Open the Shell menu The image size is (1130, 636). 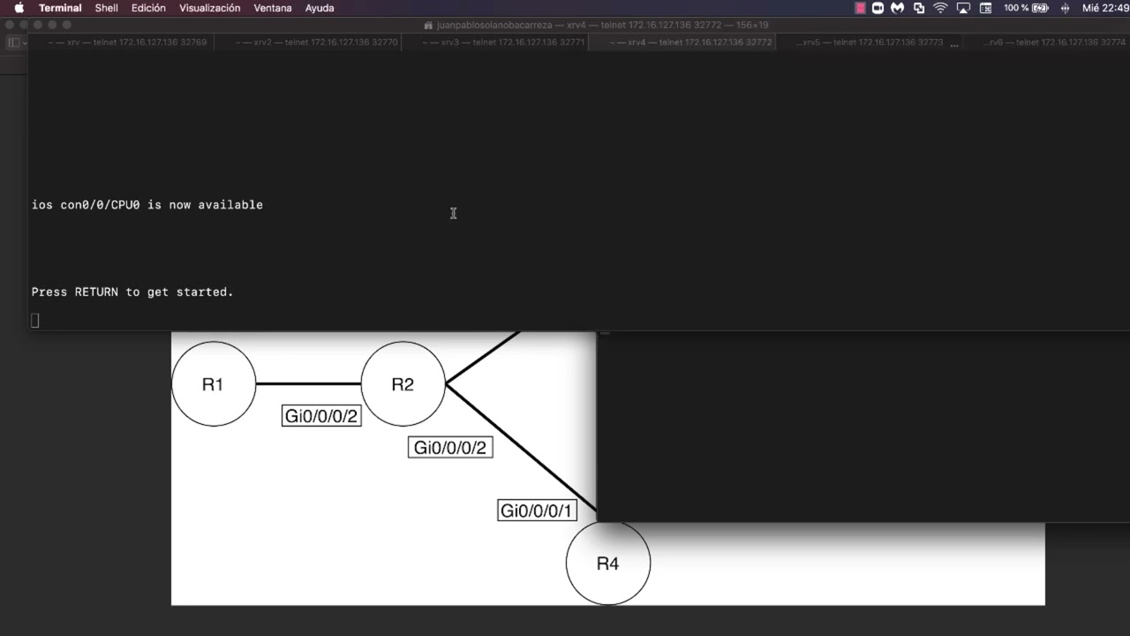pyautogui.click(x=107, y=8)
